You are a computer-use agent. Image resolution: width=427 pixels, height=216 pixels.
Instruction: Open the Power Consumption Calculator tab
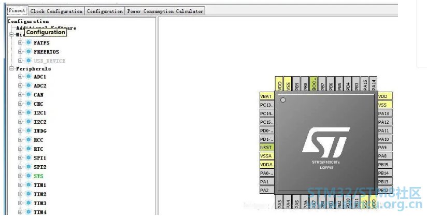point(165,11)
